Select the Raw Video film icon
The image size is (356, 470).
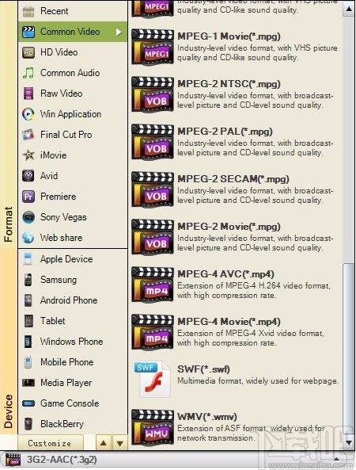[x=28, y=94]
